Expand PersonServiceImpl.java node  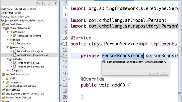11,67
